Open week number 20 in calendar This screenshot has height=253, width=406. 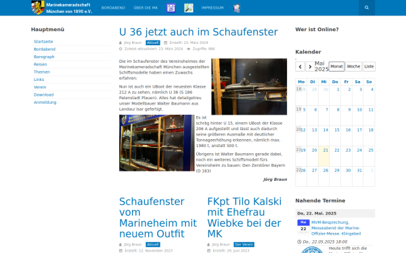point(298,130)
